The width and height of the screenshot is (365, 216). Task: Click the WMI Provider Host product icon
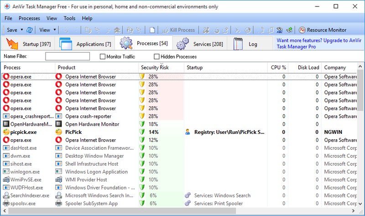pyautogui.click(x=59, y=179)
